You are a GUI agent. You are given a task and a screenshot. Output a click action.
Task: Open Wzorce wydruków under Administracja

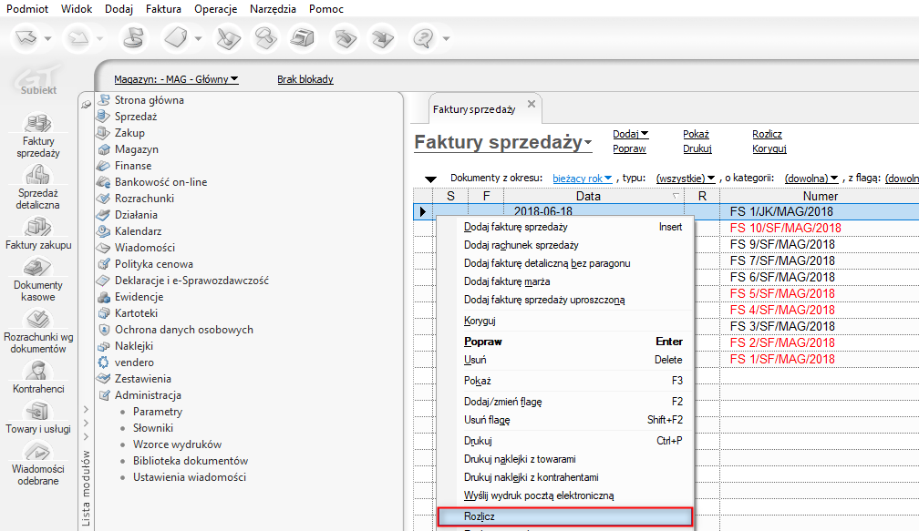click(177, 444)
